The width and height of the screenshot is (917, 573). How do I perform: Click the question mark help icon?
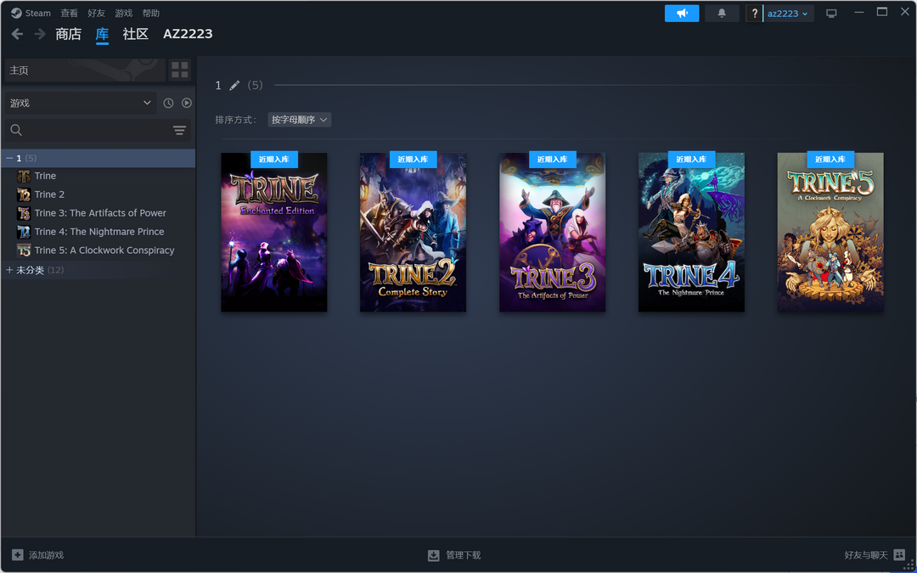tap(754, 14)
